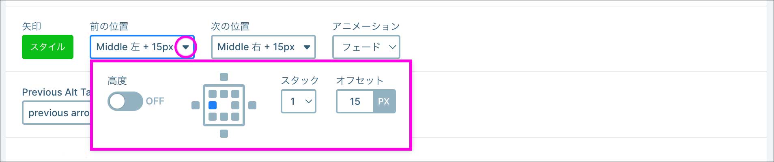Open the 前の位置 dropdown arrow
The height and width of the screenshot is (162, 774).
(185, 47)
